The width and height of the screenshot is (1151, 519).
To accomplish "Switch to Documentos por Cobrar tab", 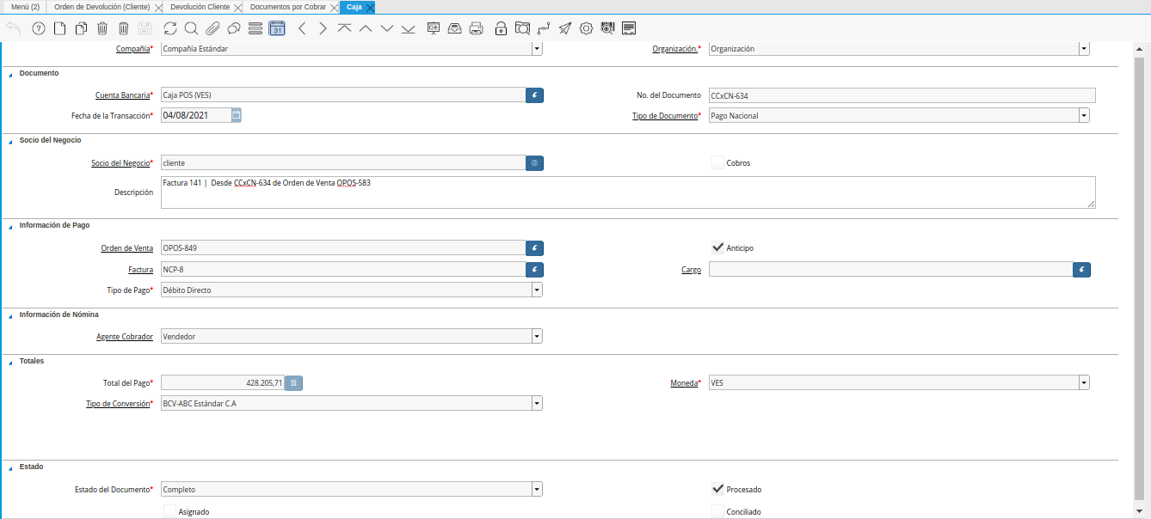I will click(288, 7).
